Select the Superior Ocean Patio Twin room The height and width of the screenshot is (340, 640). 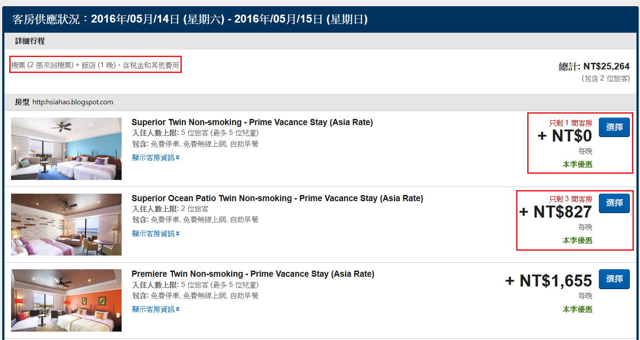point(614,203)
